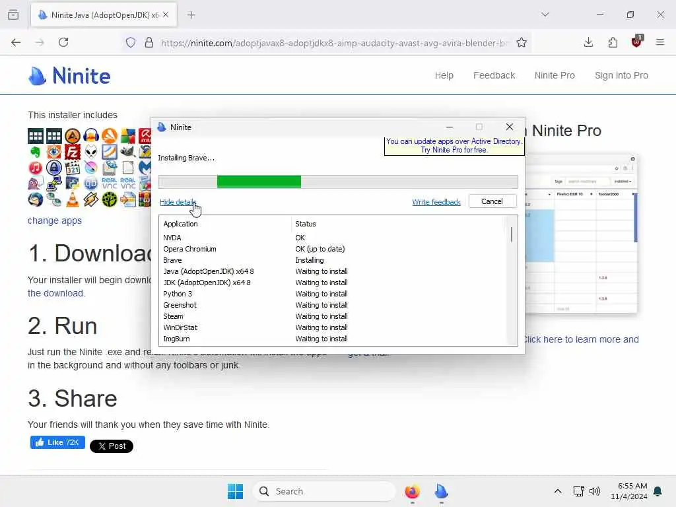Click the green WinDirStat tree icon

pyautogui.click(x=110, y=199)
